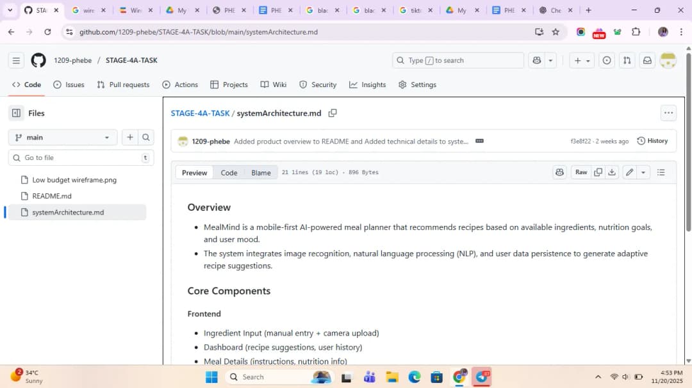Screen dimensions: 692x388
Task: Click the page vertical scrollbar
Action: pyautogui.click(x=688, y=141)
